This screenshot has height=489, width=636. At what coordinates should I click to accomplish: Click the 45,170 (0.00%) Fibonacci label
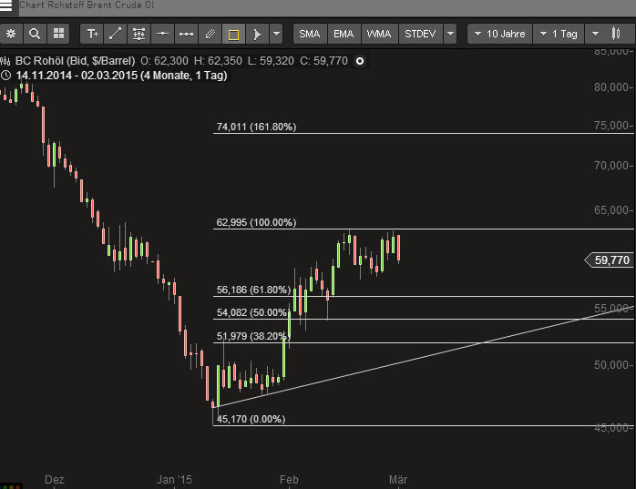[x=251, y=419]
